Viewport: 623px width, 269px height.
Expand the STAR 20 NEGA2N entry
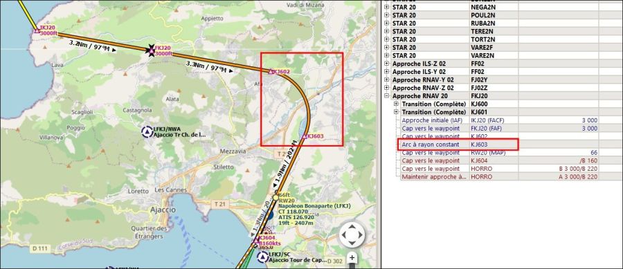[x=386, y=7]
